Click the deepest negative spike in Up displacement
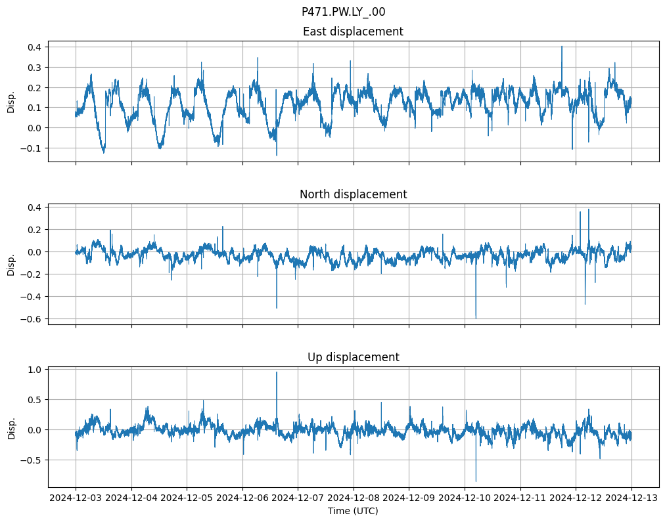This screenshot has height=522, width=665. click(x=476, y=480)
